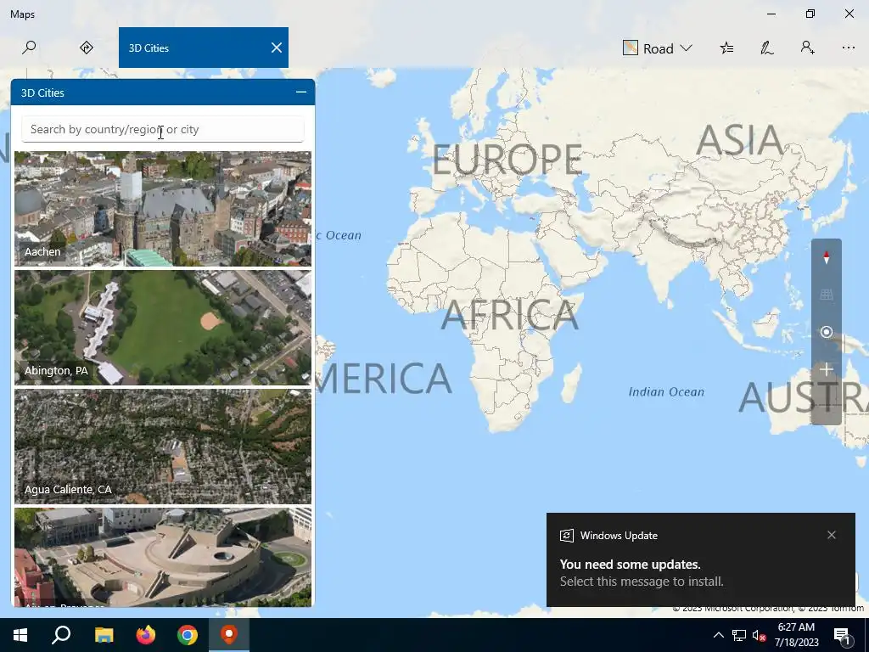The width and height of the screenshot is (869, 652).
Task: Open the network status tray icon
Action: click(x=739, y=635)
